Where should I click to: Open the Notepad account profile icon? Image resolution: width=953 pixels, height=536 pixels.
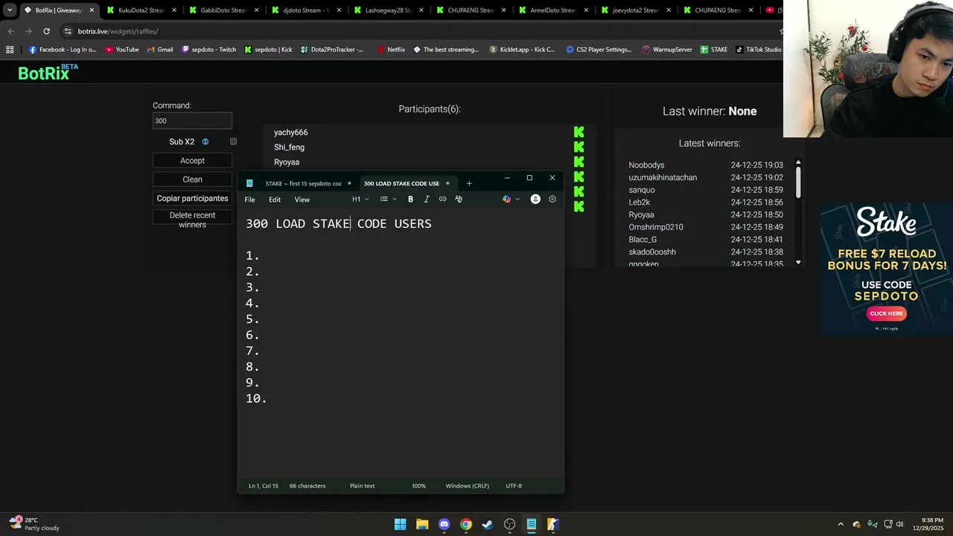(x=535, y=200)
